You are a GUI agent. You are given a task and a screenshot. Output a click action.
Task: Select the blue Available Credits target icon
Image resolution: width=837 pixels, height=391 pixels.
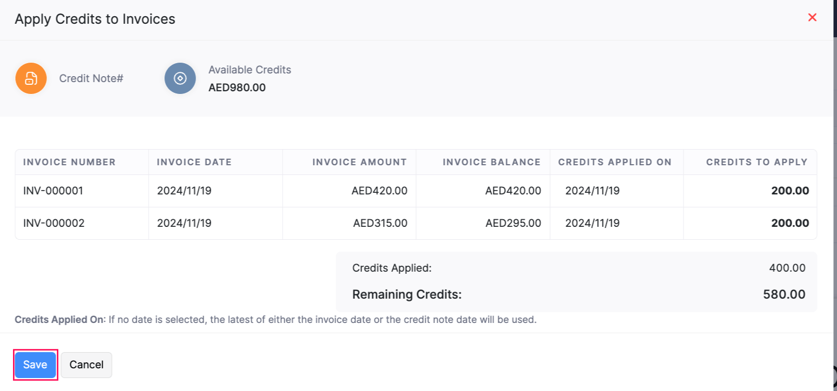[x=180, y=78]
